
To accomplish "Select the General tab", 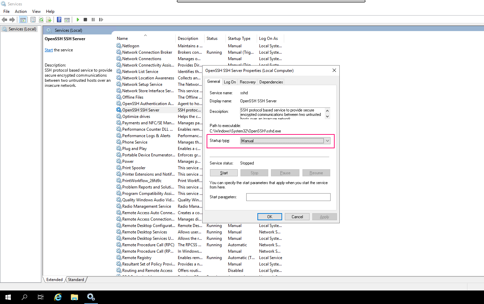I will tap(214, 81).
